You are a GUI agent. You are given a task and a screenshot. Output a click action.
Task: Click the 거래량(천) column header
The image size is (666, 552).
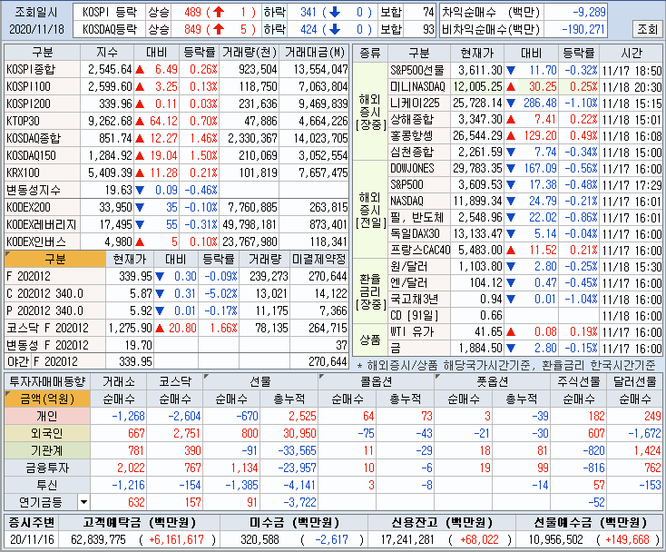coord(250,53)
